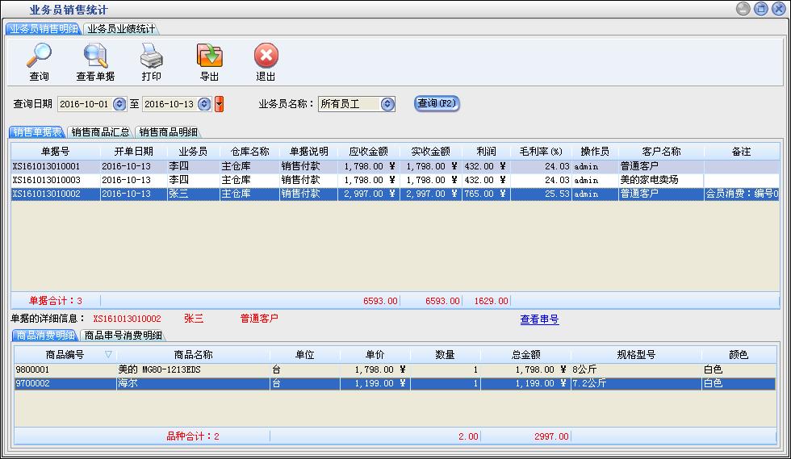Open 查看单据 to view the document
This screenshot has width=791, height=459.
(95, 56)
